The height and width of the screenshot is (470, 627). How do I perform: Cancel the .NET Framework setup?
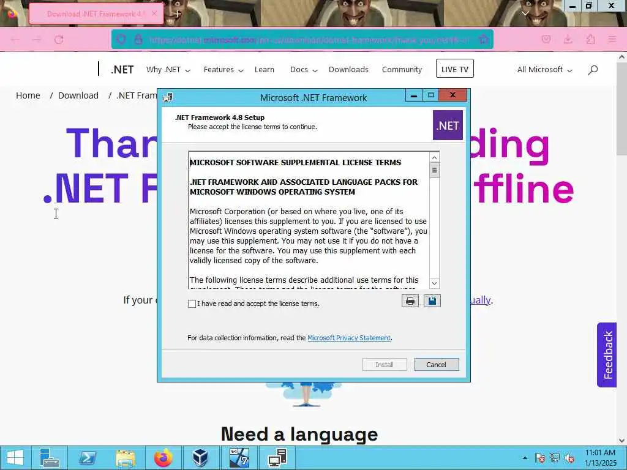point(436,365)
